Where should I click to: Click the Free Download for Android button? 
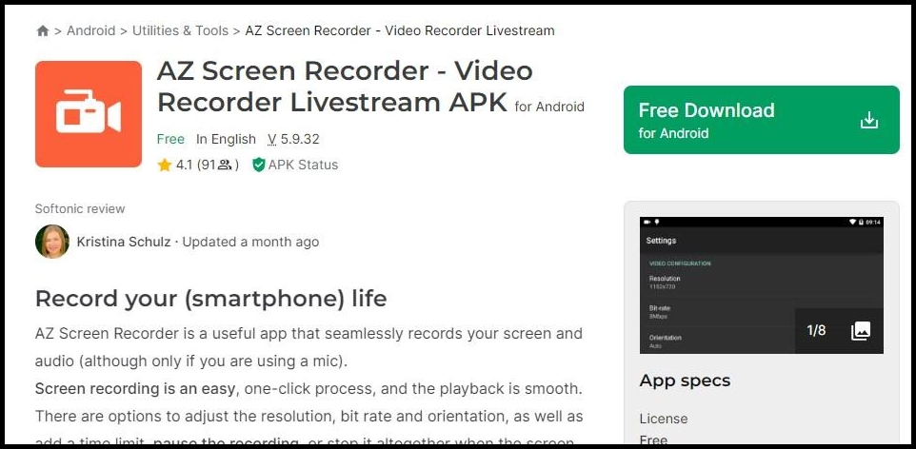(761, 120)
